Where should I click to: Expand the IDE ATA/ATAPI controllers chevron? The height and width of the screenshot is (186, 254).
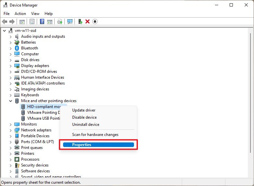pos(10,84)
